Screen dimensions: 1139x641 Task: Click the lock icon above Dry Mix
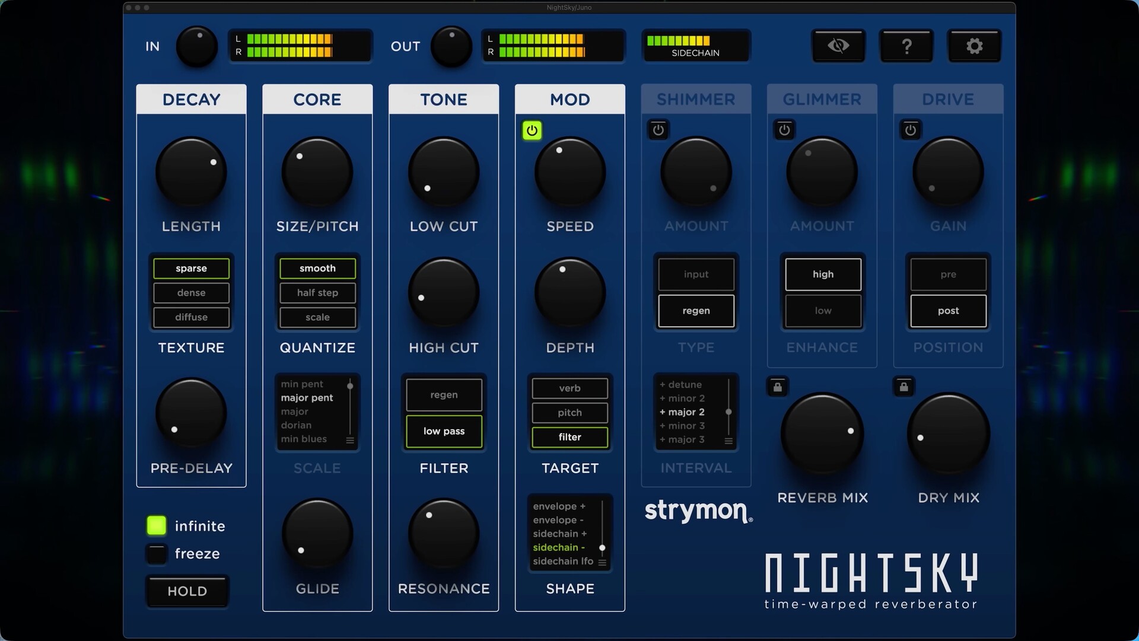(903, 387)
